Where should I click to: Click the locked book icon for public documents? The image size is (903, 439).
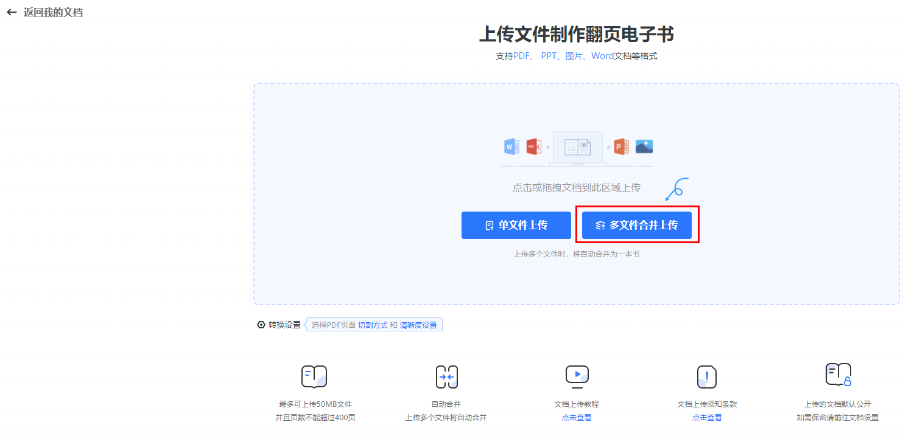[x=838, y=375]
